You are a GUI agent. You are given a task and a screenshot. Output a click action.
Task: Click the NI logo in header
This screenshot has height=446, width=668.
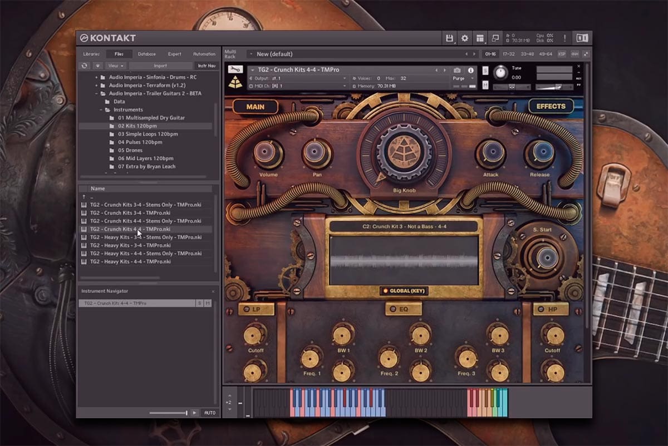[582, 38]
